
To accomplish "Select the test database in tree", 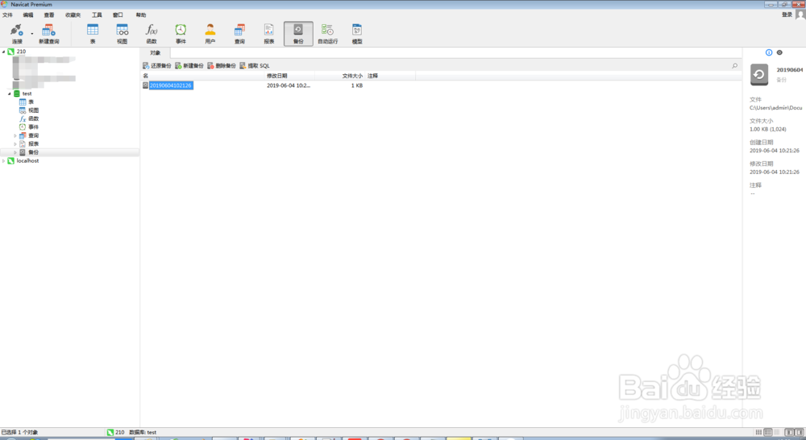I will tap(27, 93).
